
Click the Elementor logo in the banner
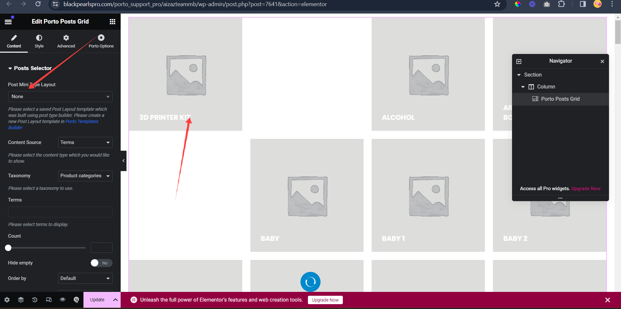(134, 300)
